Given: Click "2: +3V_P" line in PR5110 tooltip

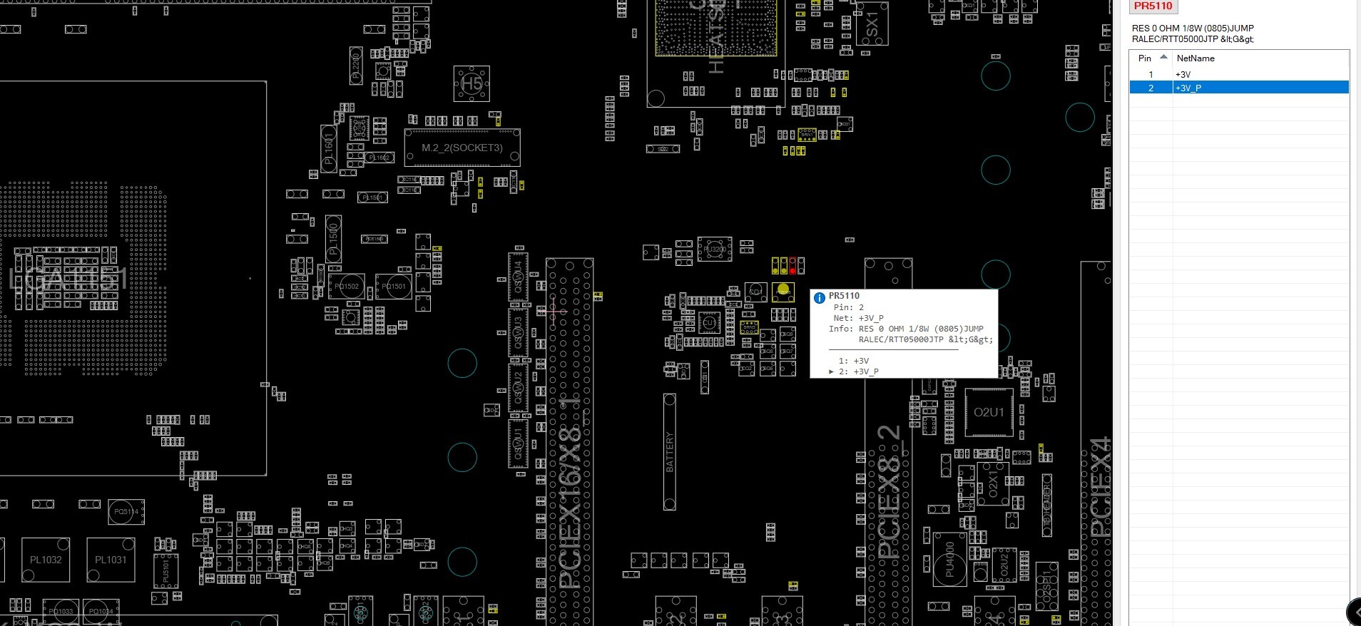Looking at the screenshot, I should 858,371.
